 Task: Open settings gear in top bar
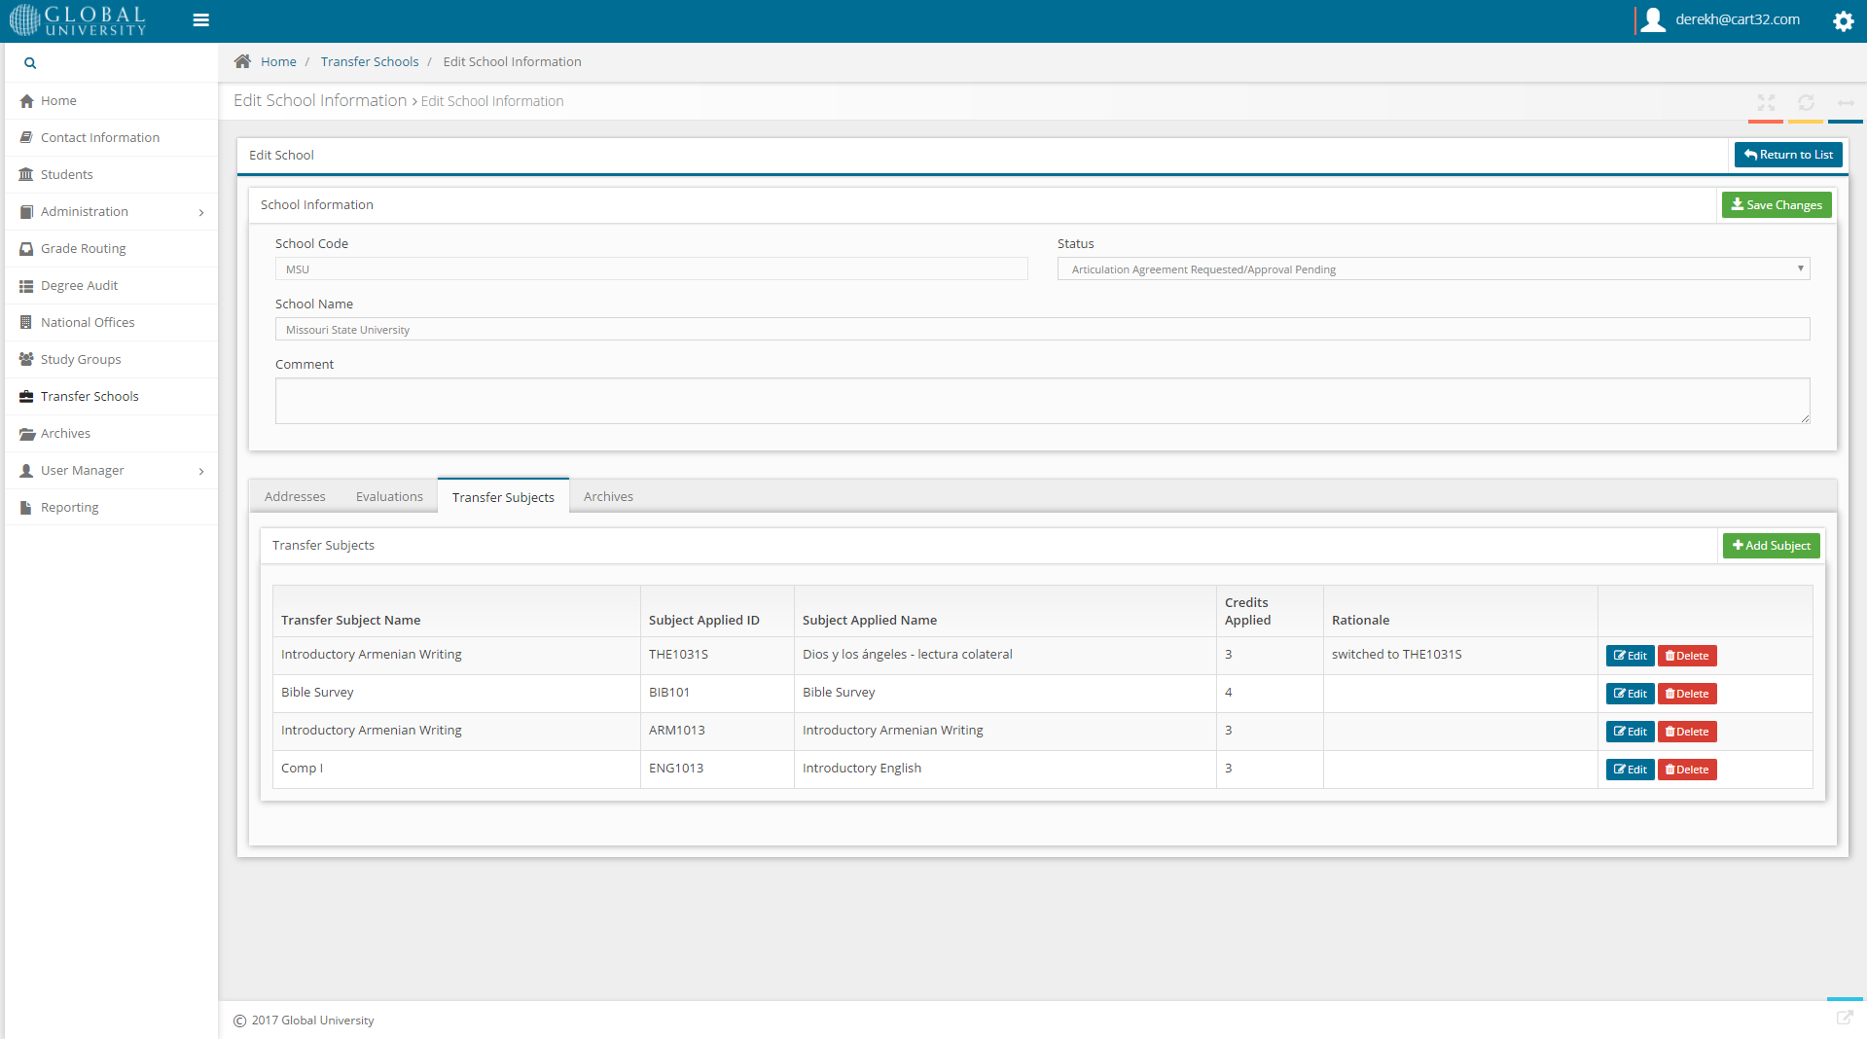click(1843, 21)
